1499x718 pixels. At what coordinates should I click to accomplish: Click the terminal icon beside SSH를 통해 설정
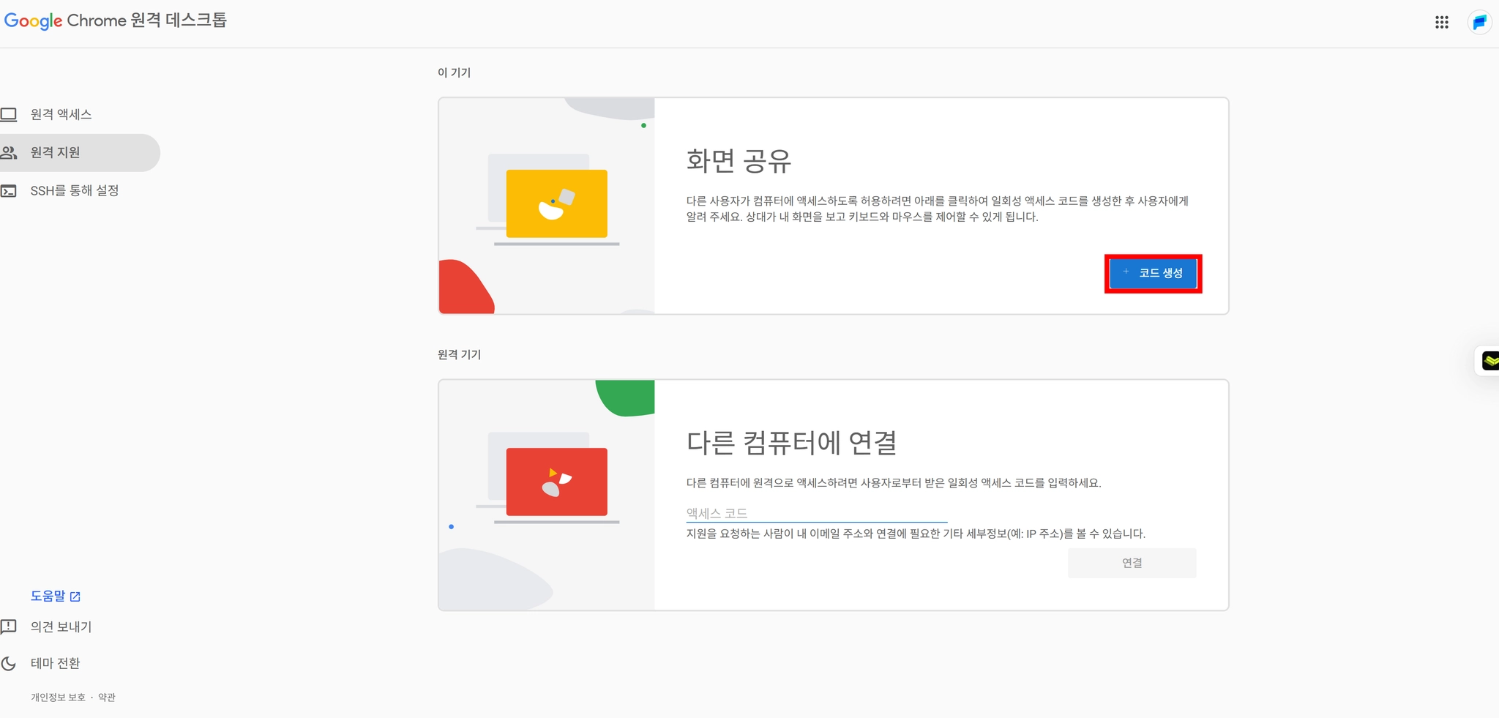pos(9,191)
